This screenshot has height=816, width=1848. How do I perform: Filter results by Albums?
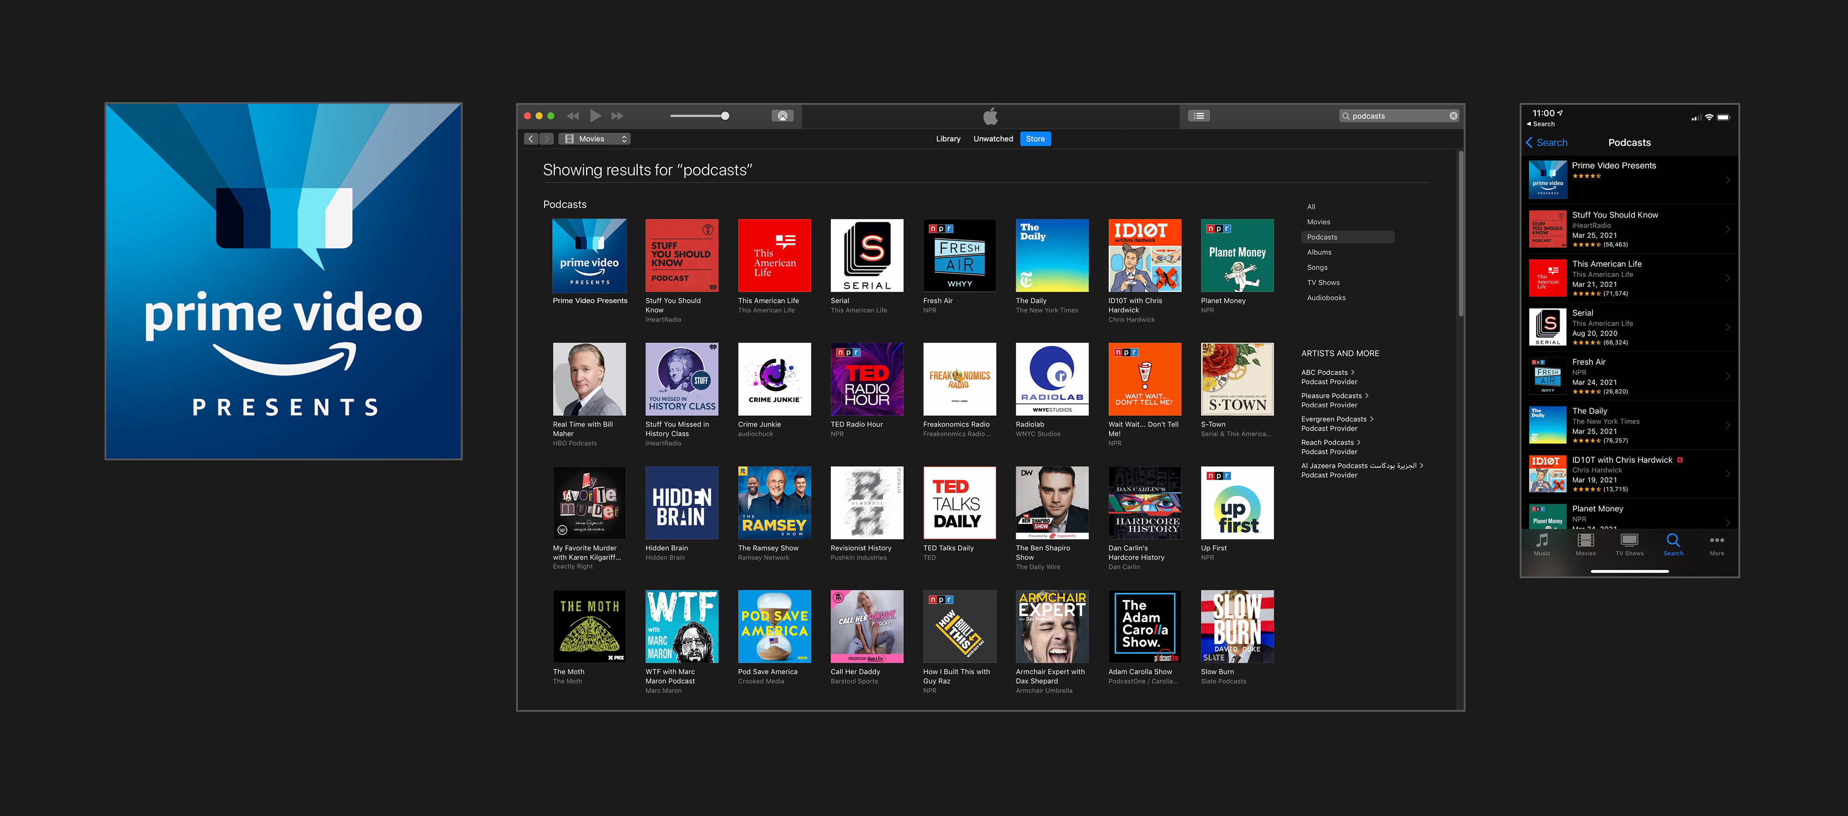point(1319,252)
